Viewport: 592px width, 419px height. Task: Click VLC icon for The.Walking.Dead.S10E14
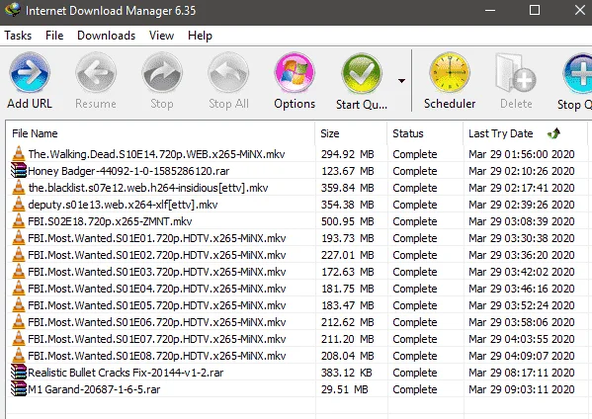click(x=19, y=154)
